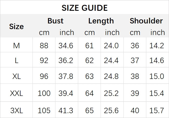This screenshot has height=118, width=169.
Task: Click the Length column header
Action: coord(101,21)
